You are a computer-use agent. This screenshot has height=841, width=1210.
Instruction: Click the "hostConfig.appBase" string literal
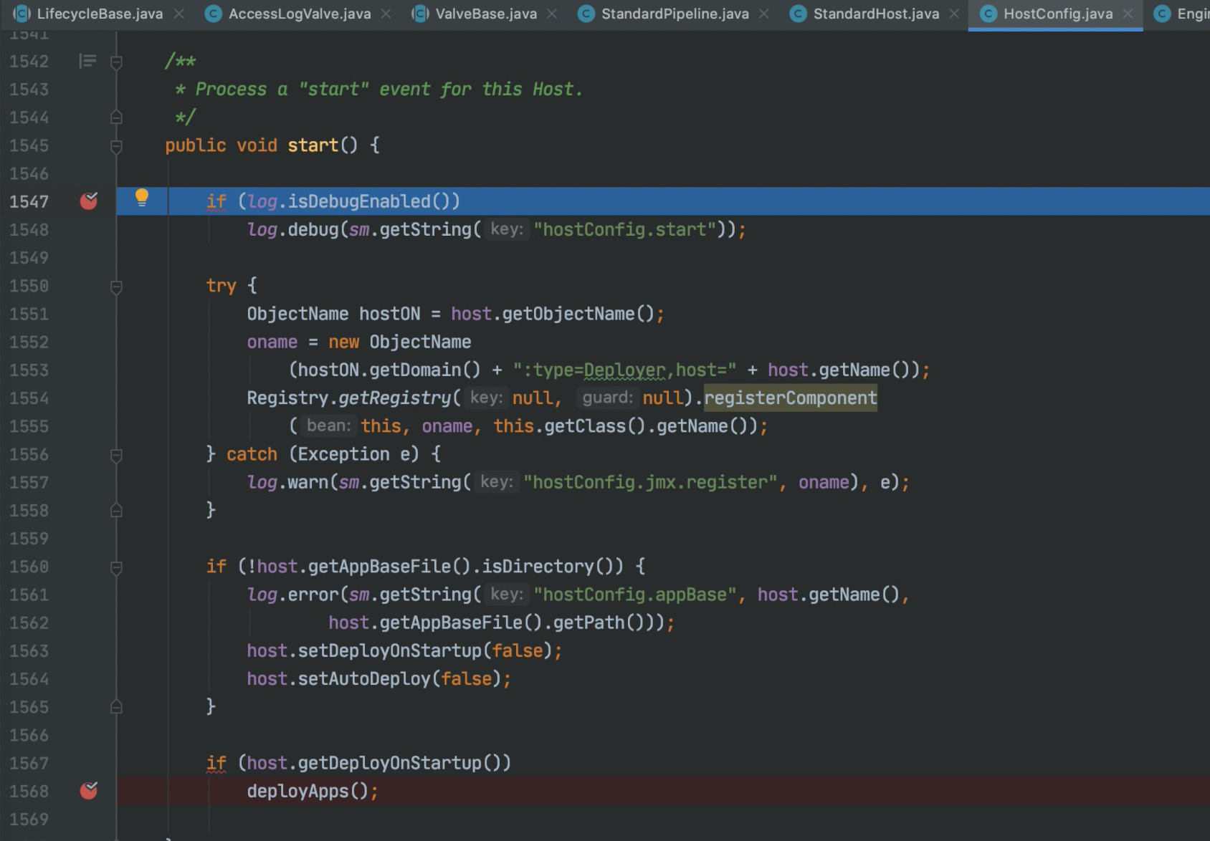point(635,595)
